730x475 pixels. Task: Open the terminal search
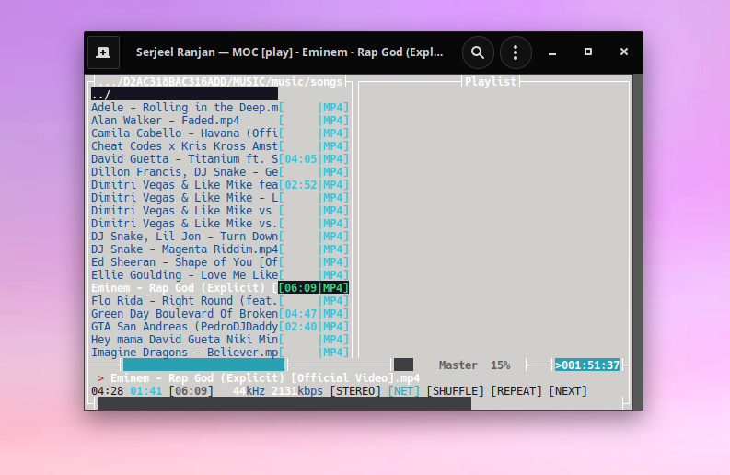[478, 52]
